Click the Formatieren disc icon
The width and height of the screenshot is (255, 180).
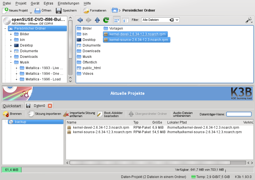86,10
